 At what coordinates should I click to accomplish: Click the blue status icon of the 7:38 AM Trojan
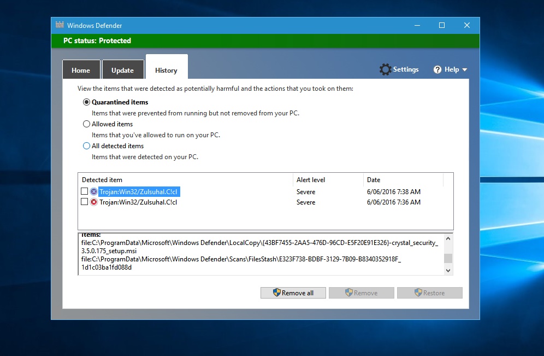pos(94,191)
